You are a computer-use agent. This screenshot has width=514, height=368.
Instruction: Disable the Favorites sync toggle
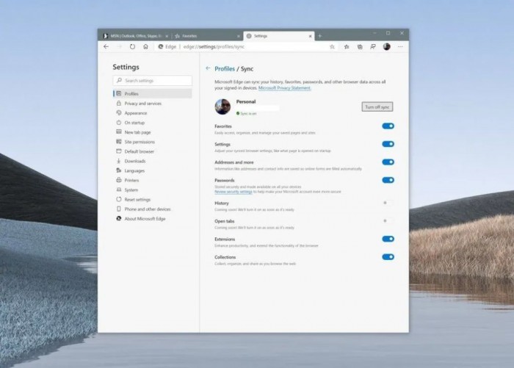click(x=388, y=126)
